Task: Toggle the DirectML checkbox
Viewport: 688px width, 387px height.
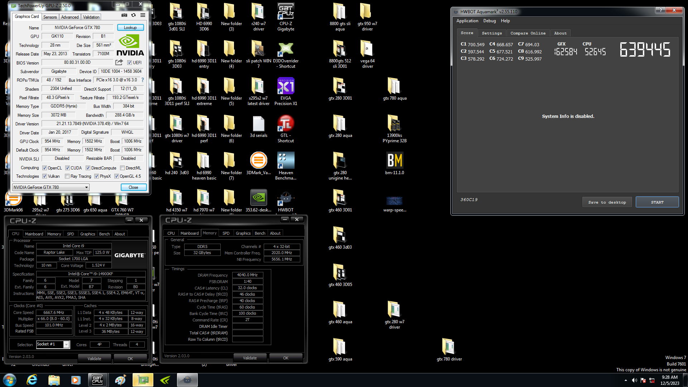Action: pyautogui.click(x=123, y=168)
